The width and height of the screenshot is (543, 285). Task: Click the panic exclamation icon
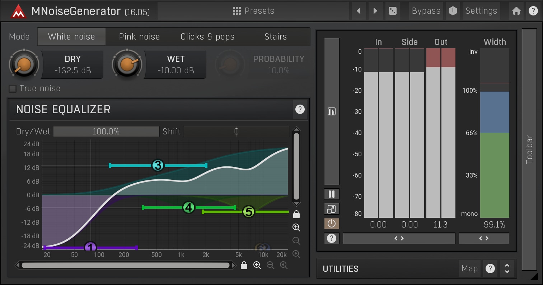point(453,11)
